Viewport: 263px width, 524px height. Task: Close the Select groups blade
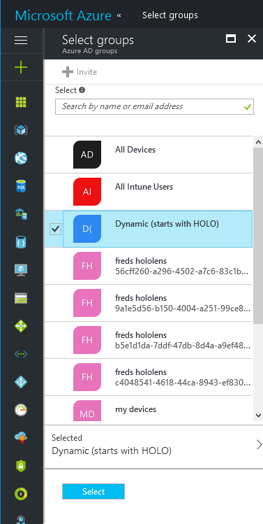[x=252, y=38]
